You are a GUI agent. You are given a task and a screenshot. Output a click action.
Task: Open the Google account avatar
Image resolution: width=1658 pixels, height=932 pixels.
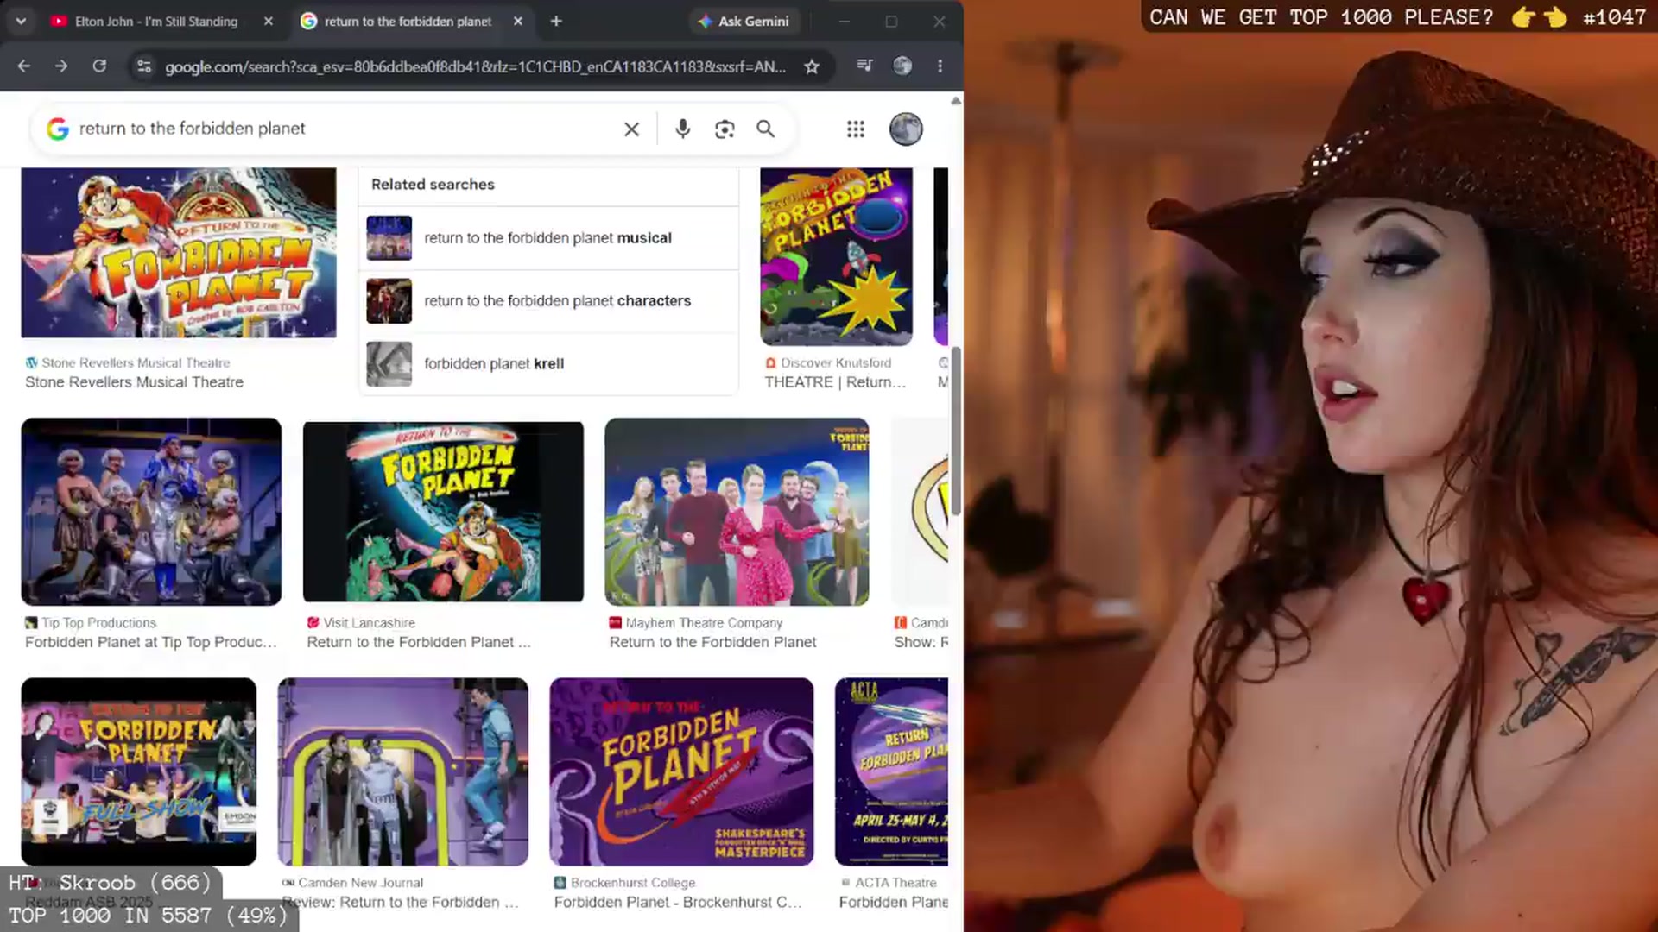pyautogui.click(x=906, y=129)
